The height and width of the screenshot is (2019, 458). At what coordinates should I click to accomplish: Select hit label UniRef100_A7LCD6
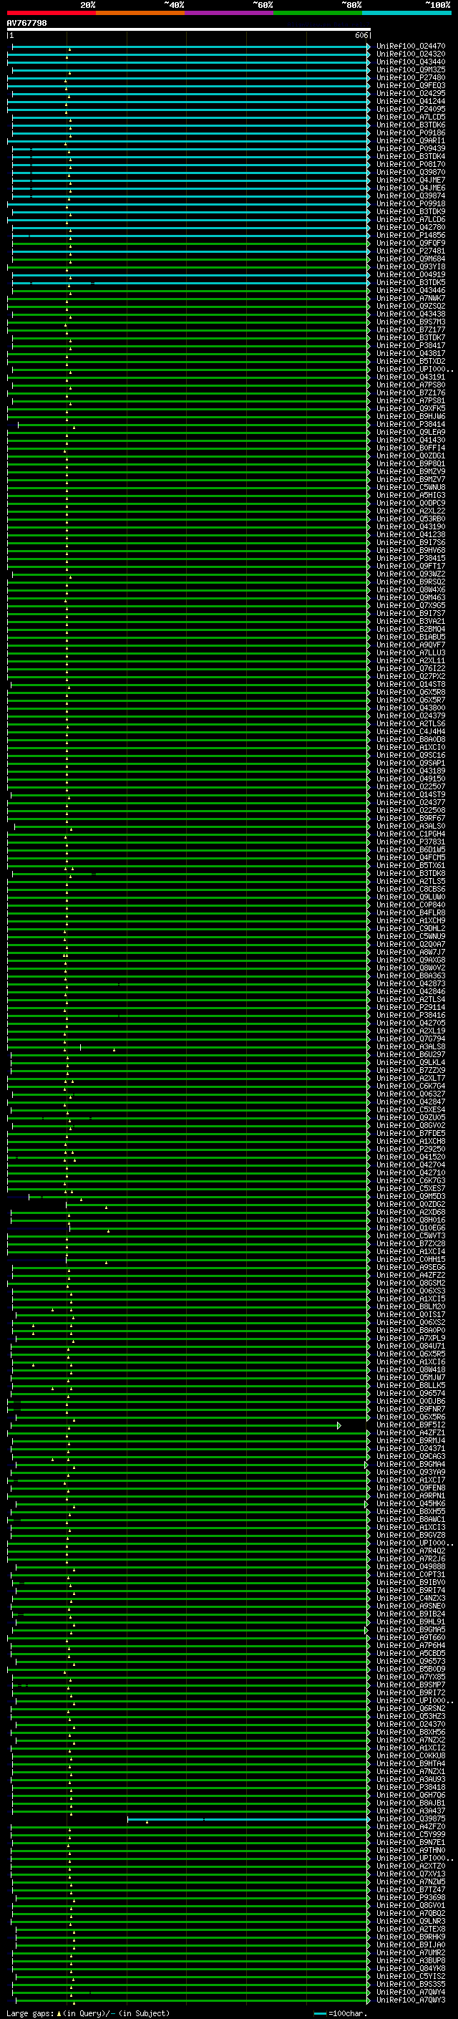[411, 219]
